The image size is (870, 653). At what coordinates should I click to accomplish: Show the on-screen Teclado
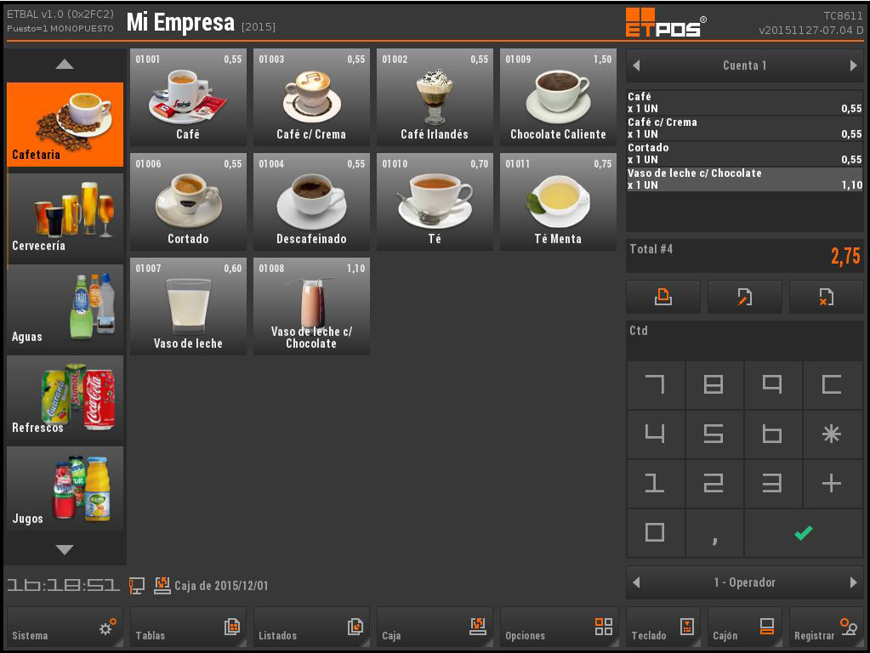tap(663, 627)
